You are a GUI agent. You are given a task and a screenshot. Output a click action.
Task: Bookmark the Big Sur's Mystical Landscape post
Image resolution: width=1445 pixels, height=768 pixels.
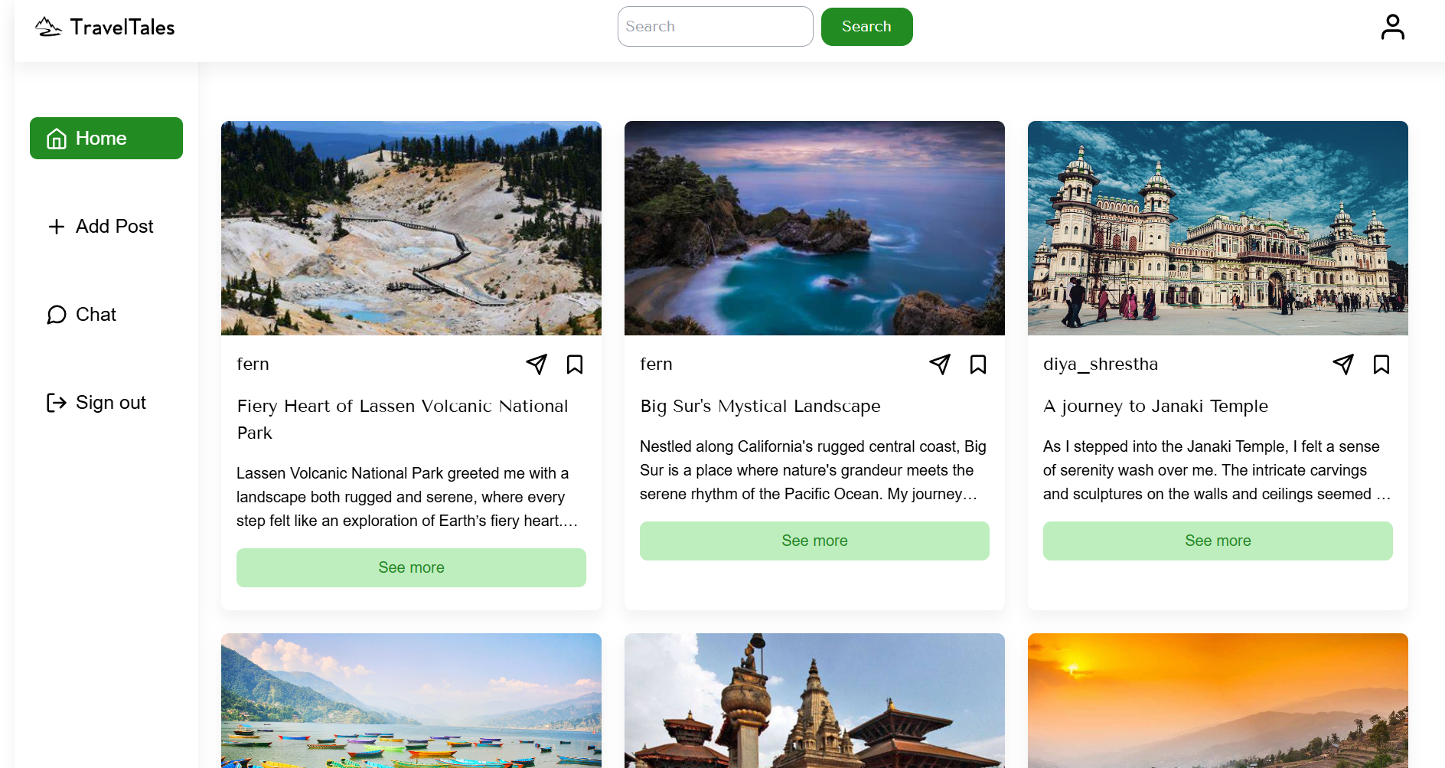(978, 364)
